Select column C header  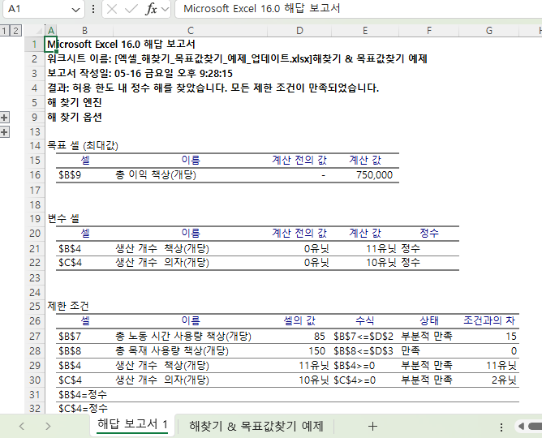click(x=190, y=31)
